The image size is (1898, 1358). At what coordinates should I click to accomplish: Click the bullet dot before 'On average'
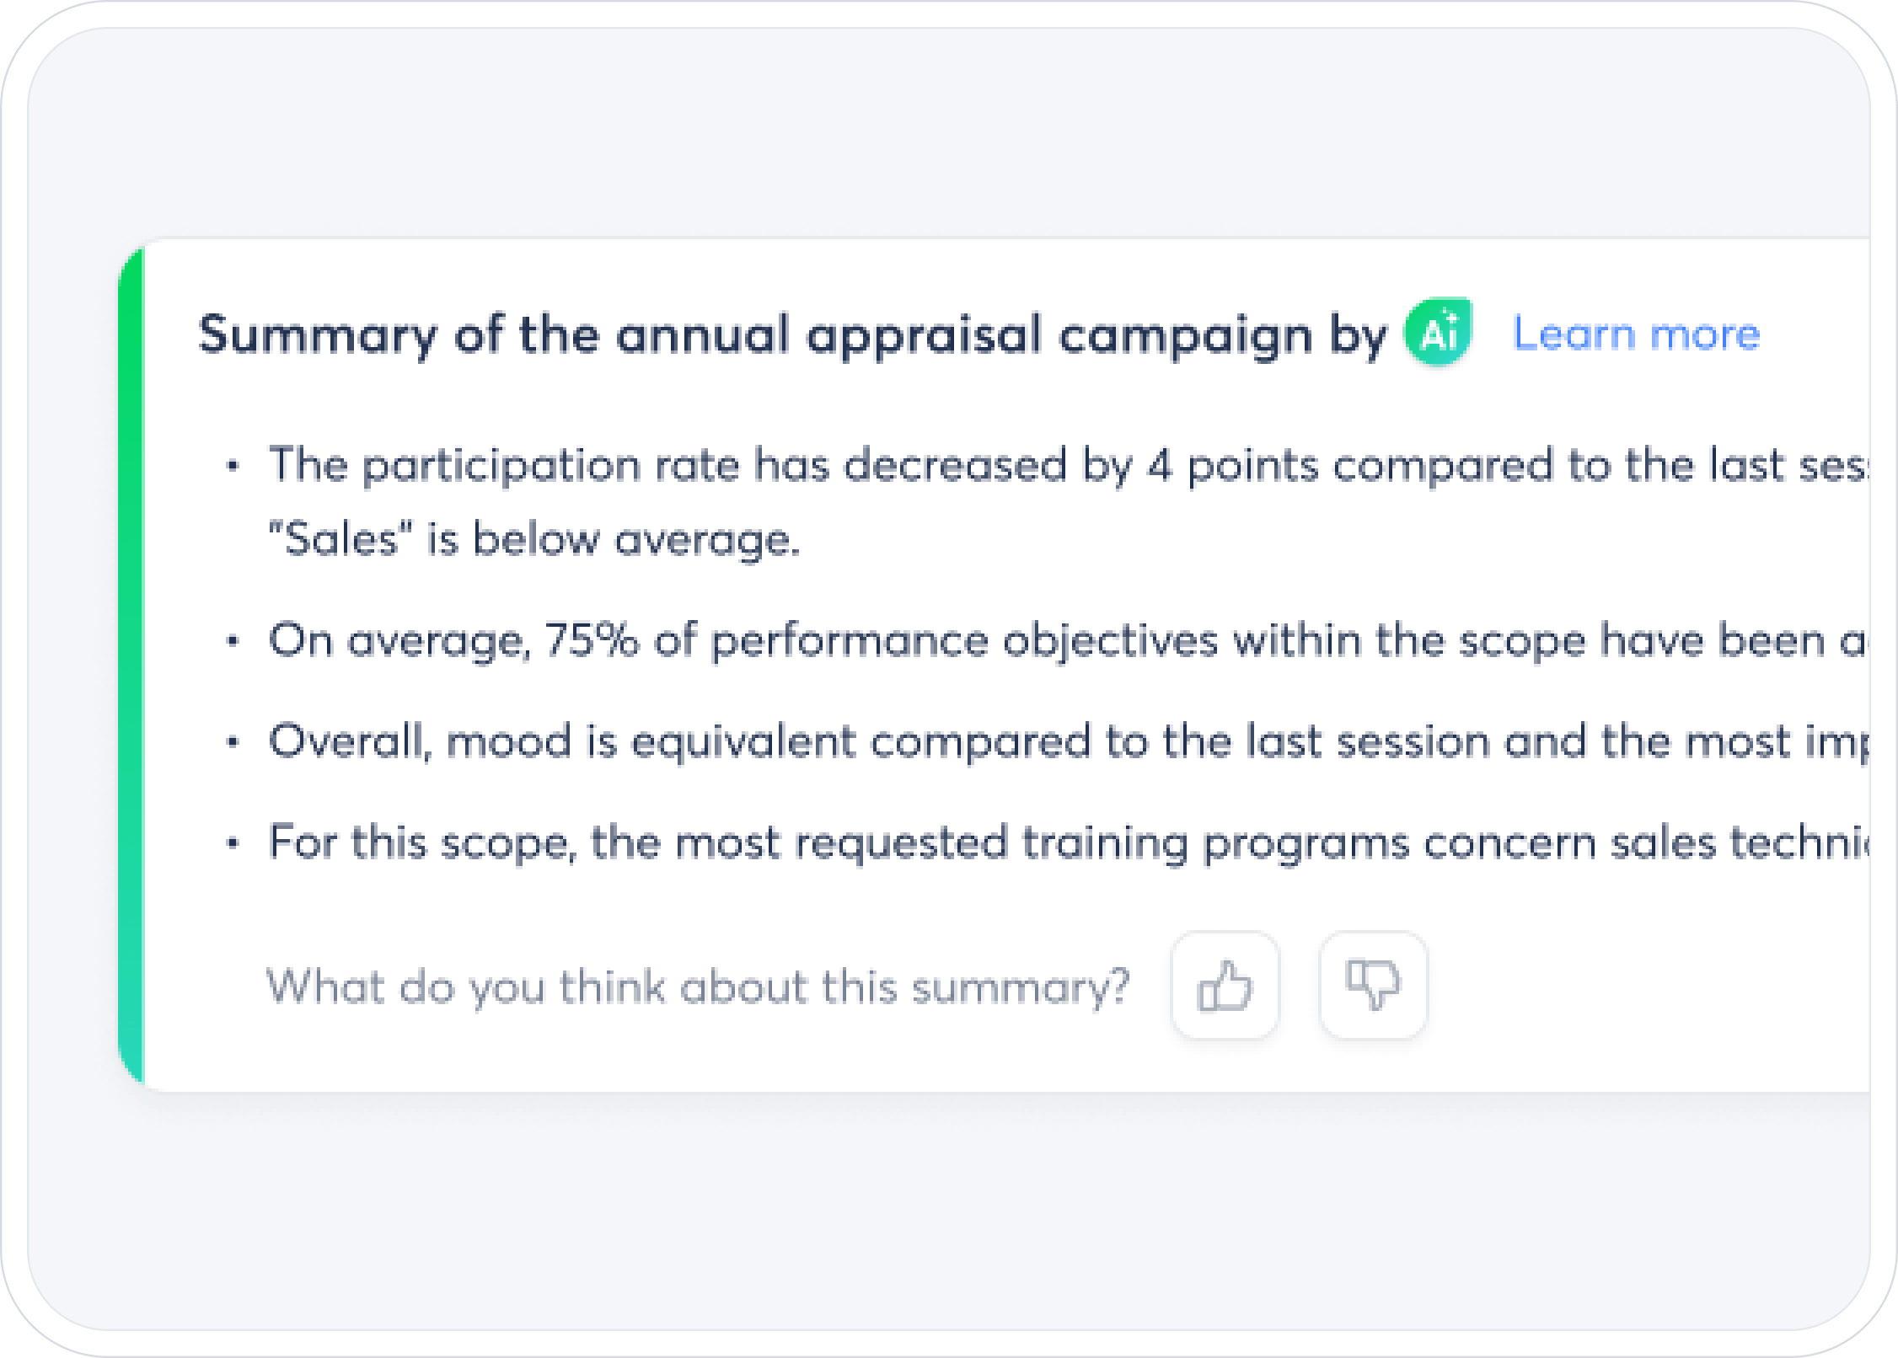pos(233,641)
